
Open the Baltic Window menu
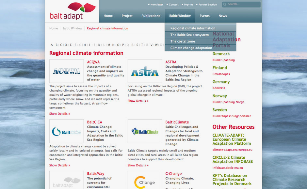tap(180, 16)
